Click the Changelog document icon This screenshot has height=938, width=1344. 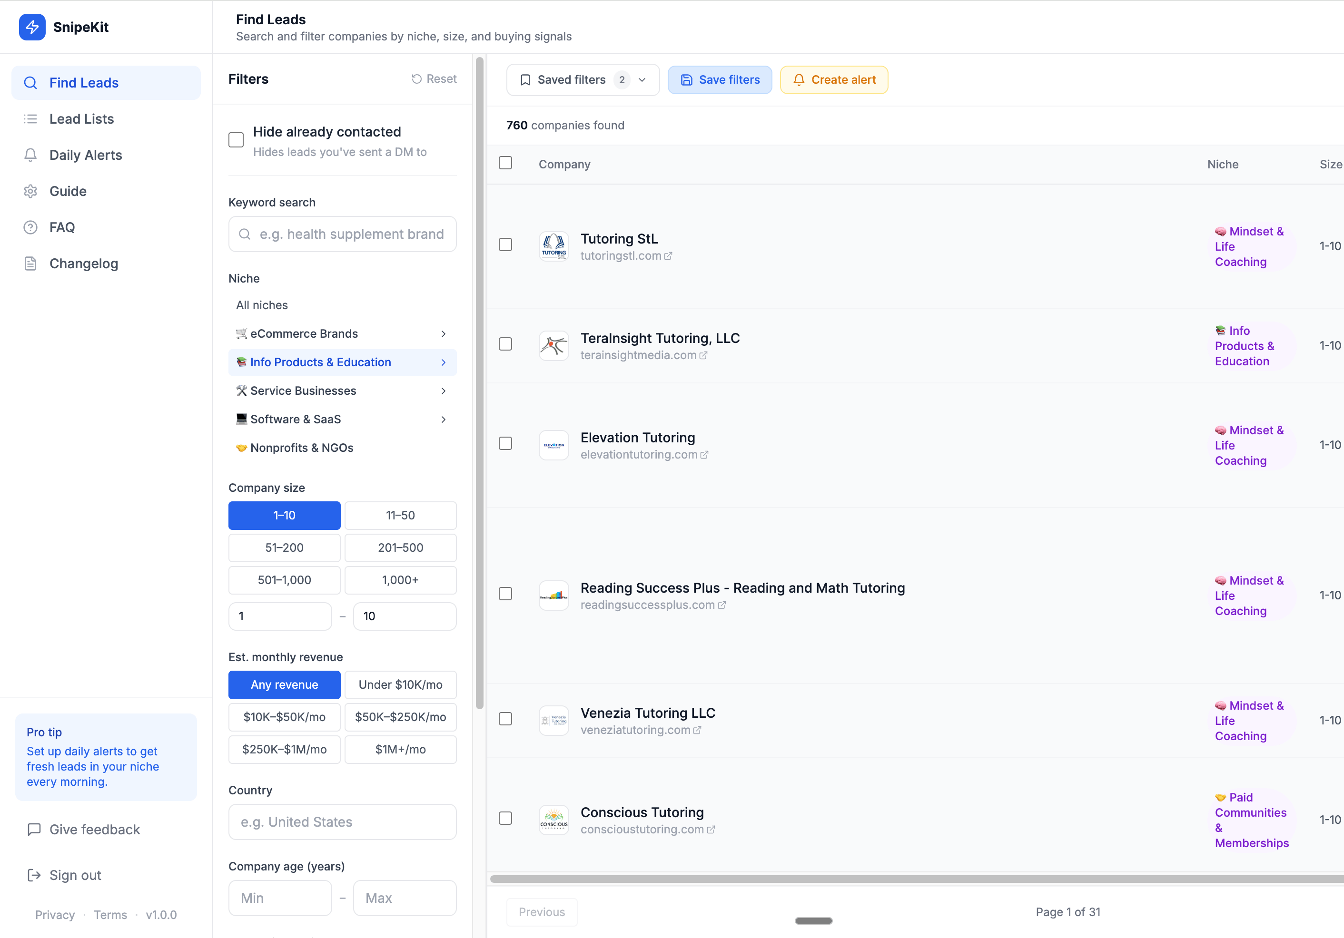point(30,264)
